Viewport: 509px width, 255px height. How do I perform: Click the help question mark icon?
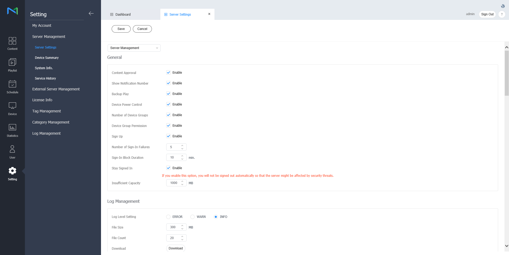tap(502, 14)
